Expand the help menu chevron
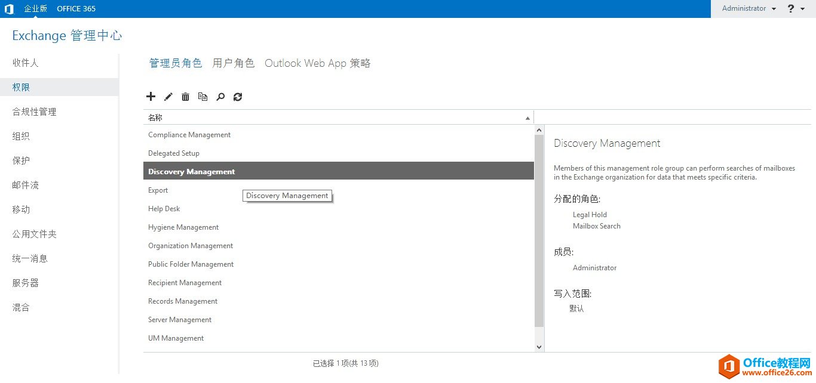The image size is (816, 383). coord(801,8)
